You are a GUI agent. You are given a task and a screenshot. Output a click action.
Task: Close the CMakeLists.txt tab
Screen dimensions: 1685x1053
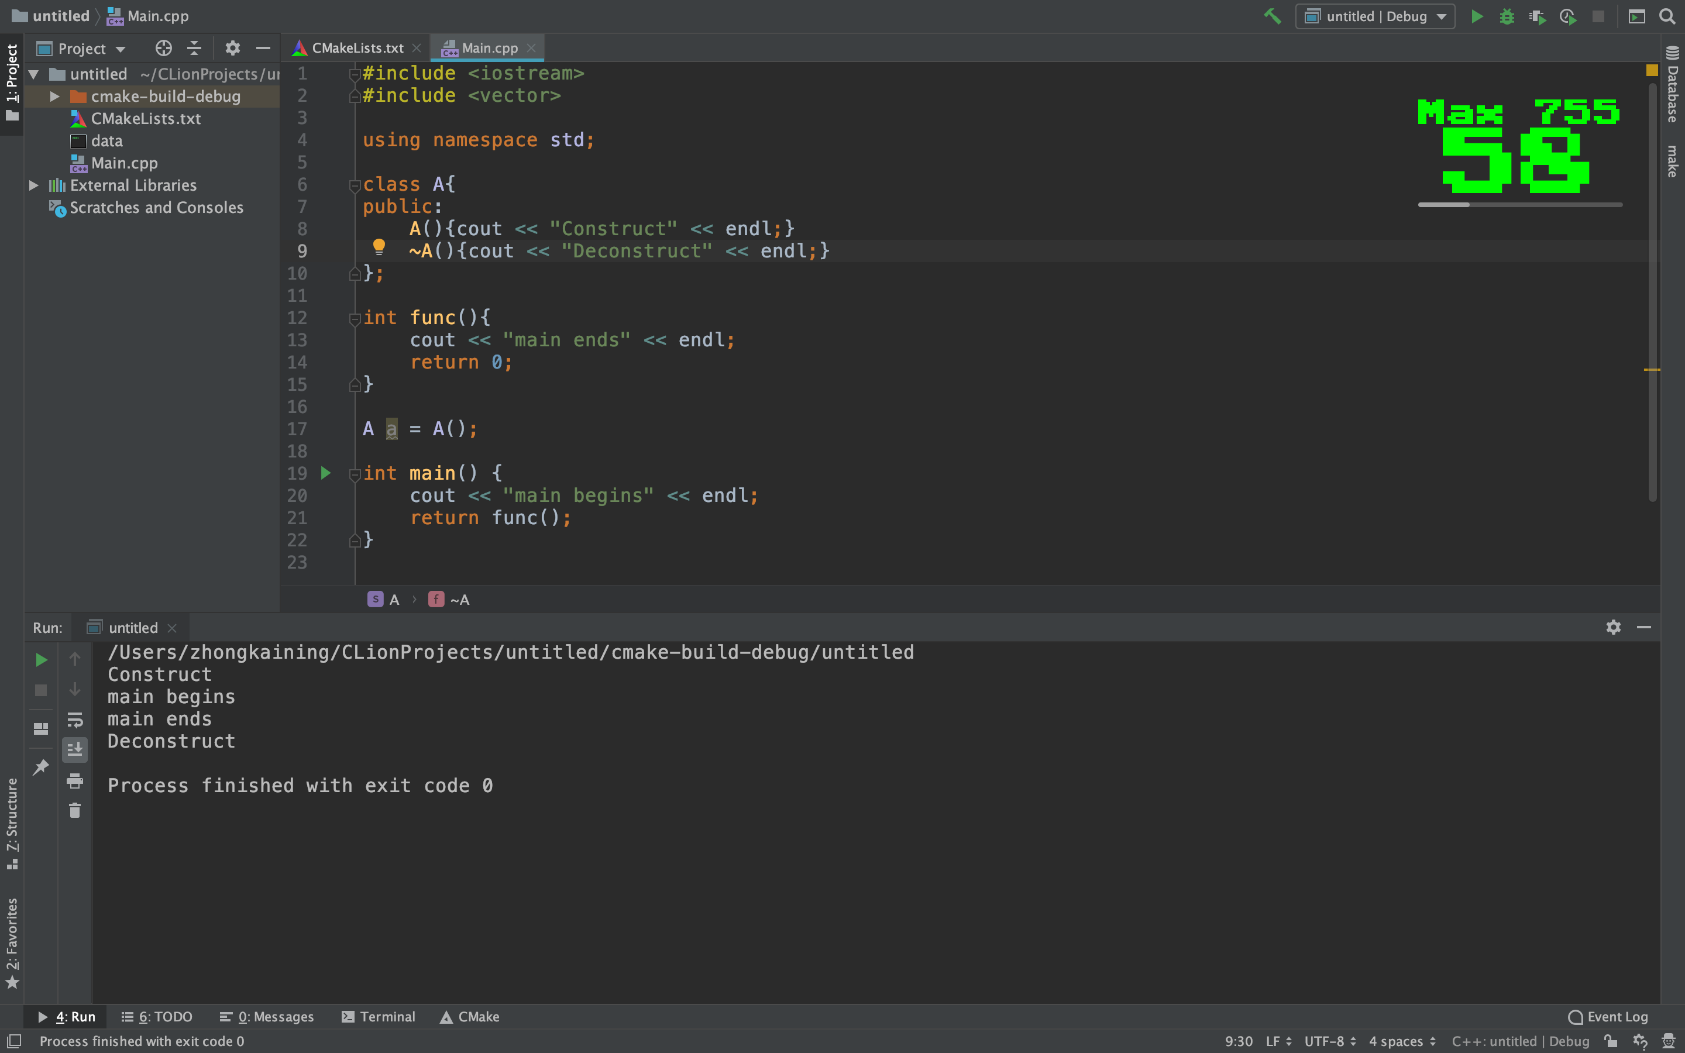(x=417, y=48)
